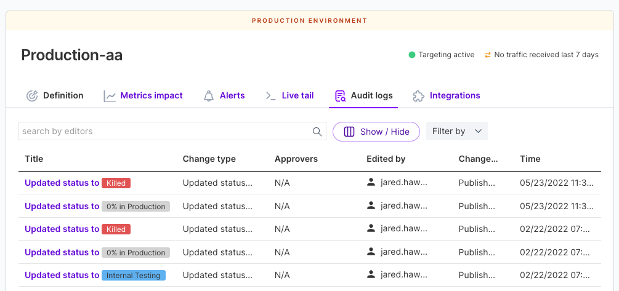This screenshot has height=291, width=619.
Task: Click the Alerts bell icon
Action: click(x=209, y=96)
